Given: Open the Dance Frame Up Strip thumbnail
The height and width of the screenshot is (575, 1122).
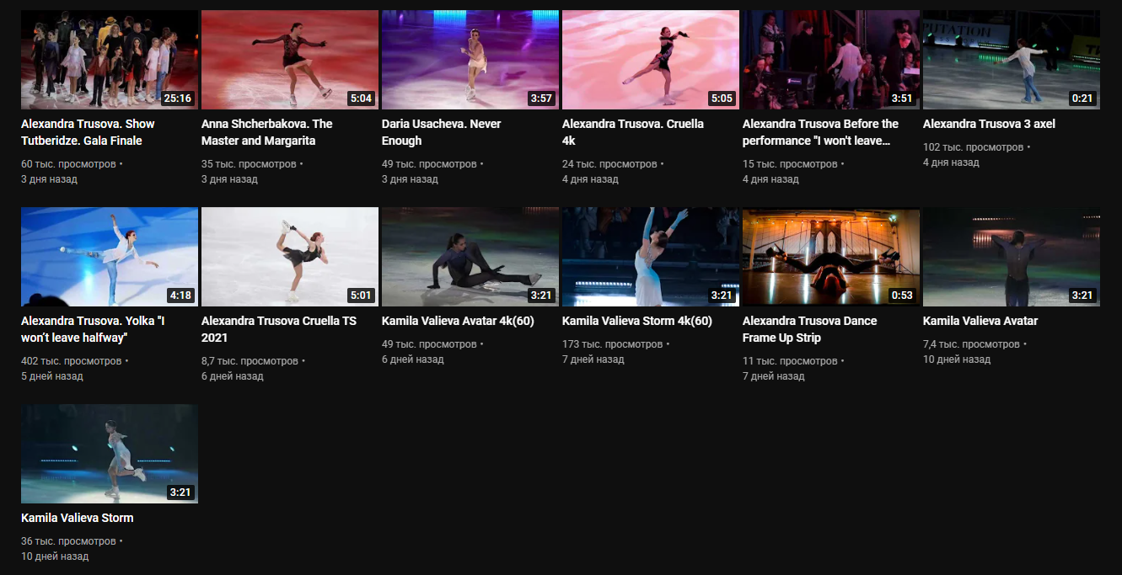Looking at the screenshot, I should [x=830, y=257].
